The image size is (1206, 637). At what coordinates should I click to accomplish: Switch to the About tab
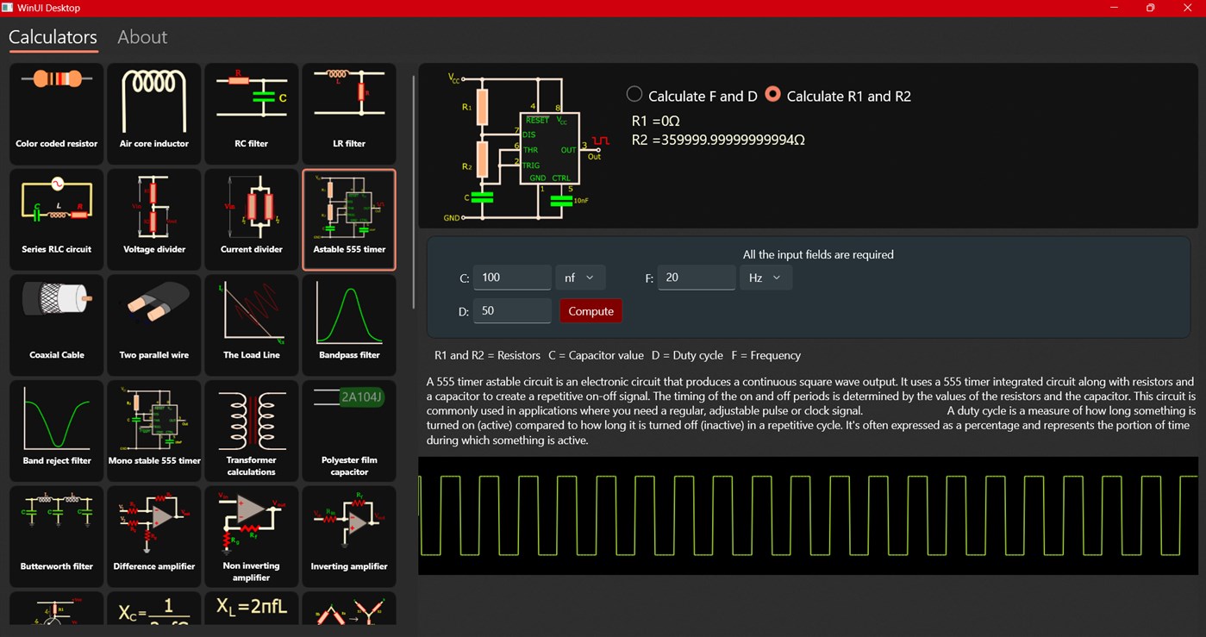141,37
